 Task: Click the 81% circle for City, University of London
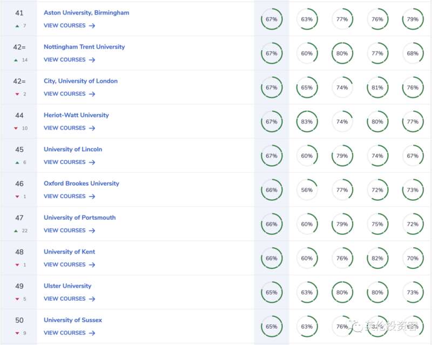click(377, 87)
